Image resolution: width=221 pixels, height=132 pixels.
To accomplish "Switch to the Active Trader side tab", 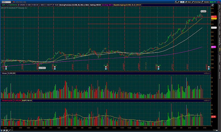I will [220, 31].
